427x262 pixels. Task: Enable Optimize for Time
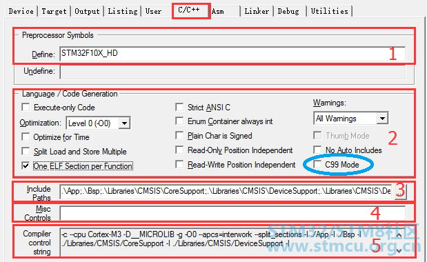(26, 137)
